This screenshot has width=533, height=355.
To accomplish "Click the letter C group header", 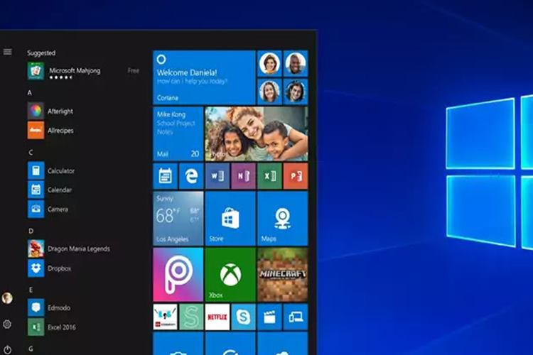I will 31,152.
